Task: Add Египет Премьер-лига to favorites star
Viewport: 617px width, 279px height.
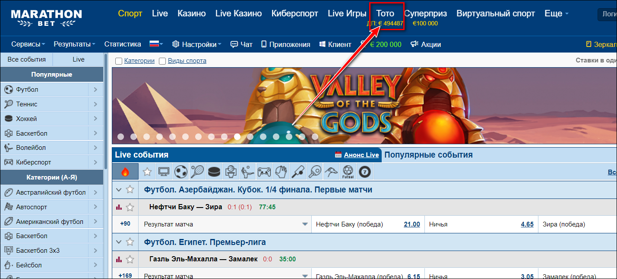Action: (x=130, y=242)
